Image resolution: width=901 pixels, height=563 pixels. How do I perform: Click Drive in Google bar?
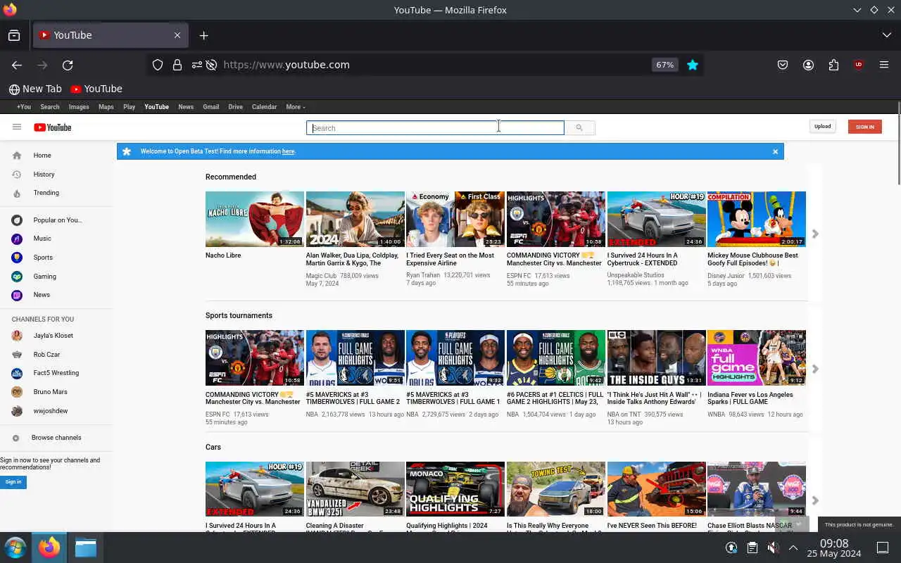point(236,107)
